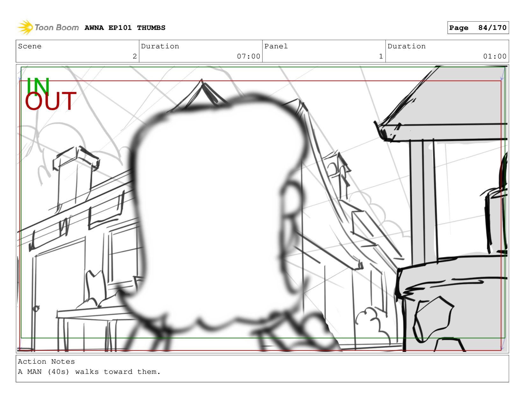This screenshot has height=406, width=525.
Task: Click the 'Action Notes' heading
Action: [46, 361]
